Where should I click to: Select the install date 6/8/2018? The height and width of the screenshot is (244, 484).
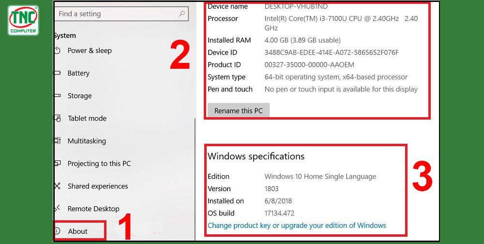tap(278, 201)
